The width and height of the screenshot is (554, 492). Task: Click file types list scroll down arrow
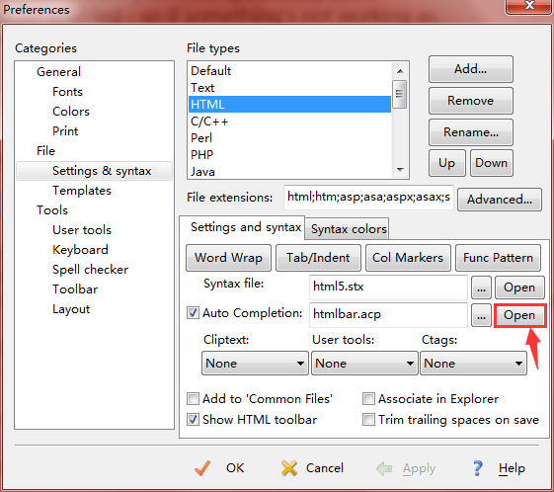click(400, 170)
